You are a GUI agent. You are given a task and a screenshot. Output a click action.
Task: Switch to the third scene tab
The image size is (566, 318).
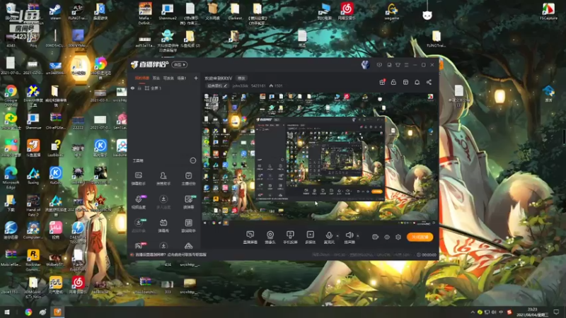point(168,78)
